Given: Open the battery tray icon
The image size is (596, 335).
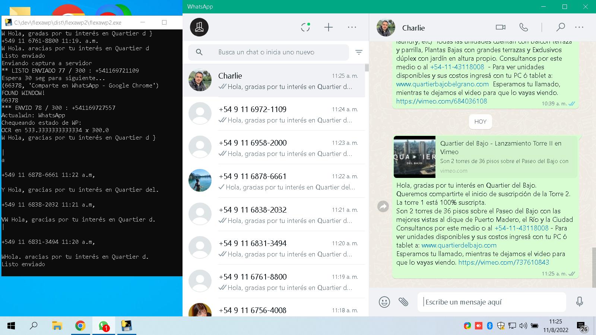Looking at the screenshot, I should (x=535, y=326).
